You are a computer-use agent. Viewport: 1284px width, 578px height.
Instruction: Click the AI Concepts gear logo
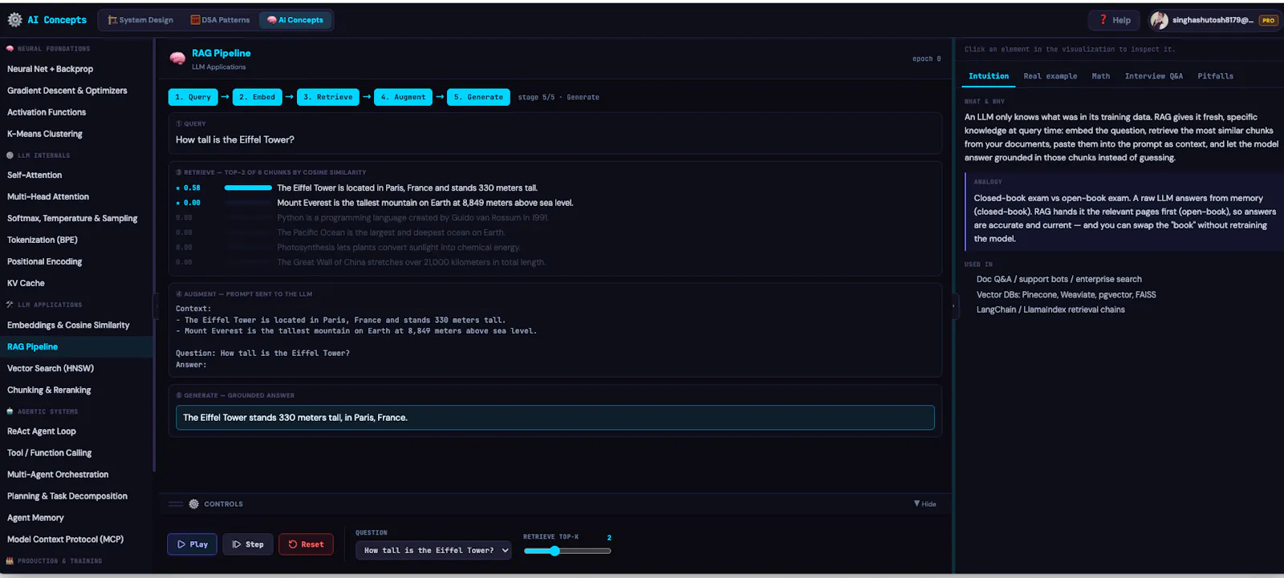[x=14, y=20]
